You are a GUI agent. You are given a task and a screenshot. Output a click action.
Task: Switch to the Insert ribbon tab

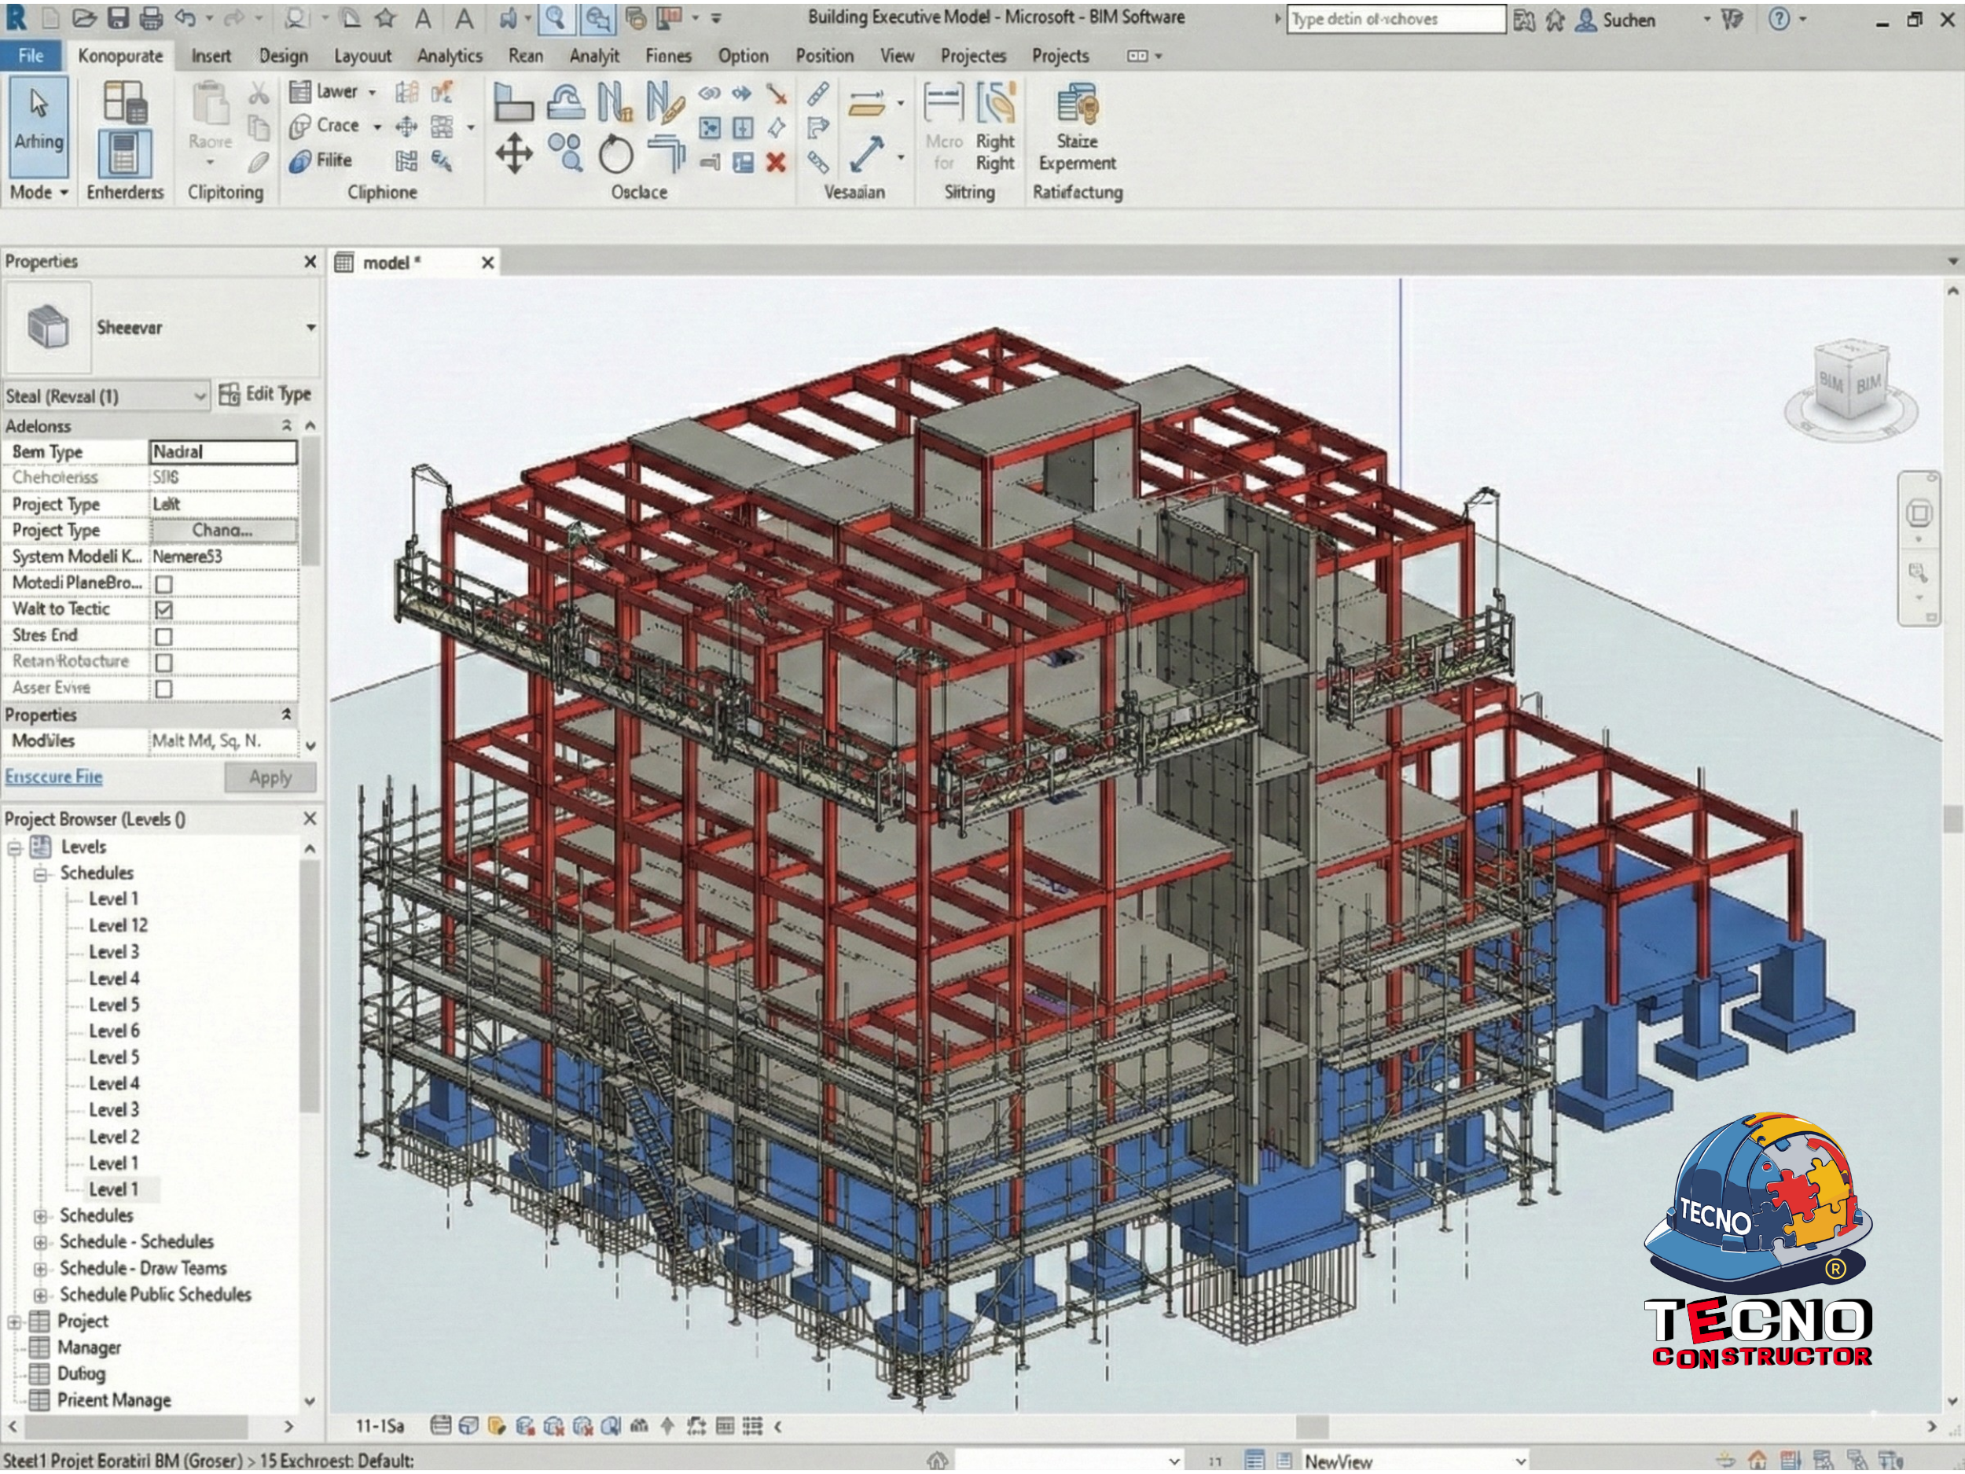pos(211,56)
